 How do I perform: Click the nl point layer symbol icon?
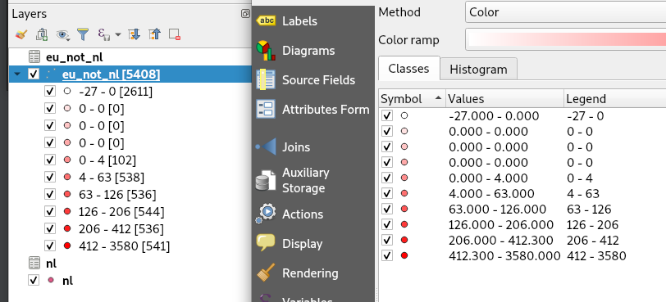click(x=52, y=280)
